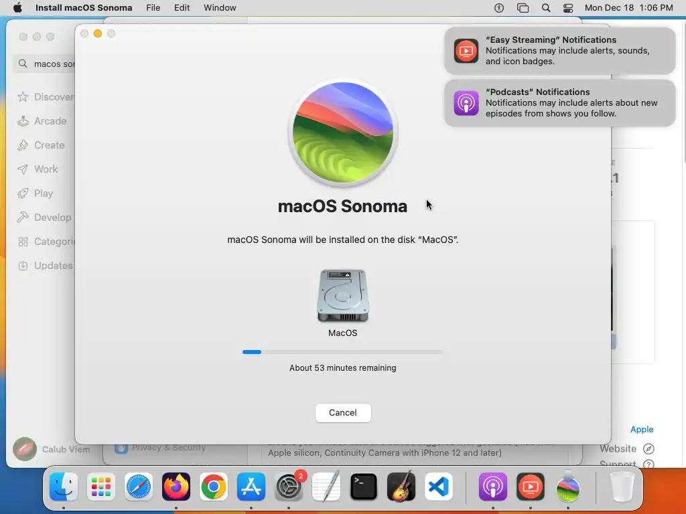This screenshot has height=514, width=686.
Task: Minimize the installer window with yellow button
Action: coord(98,33)
